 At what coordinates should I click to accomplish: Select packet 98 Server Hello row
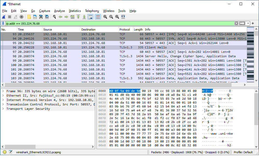pos(124,56)
